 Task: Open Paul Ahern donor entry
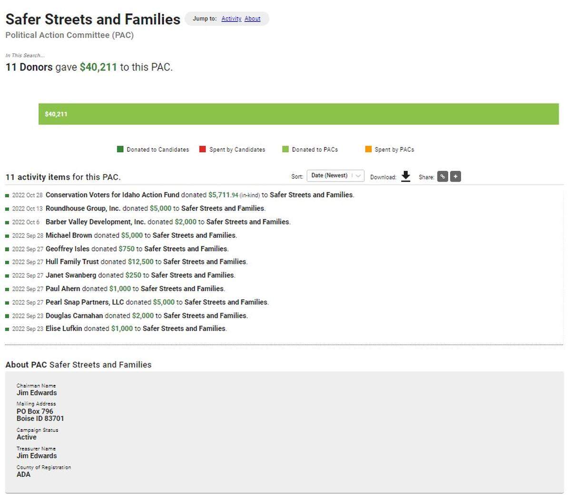[63, 289]
